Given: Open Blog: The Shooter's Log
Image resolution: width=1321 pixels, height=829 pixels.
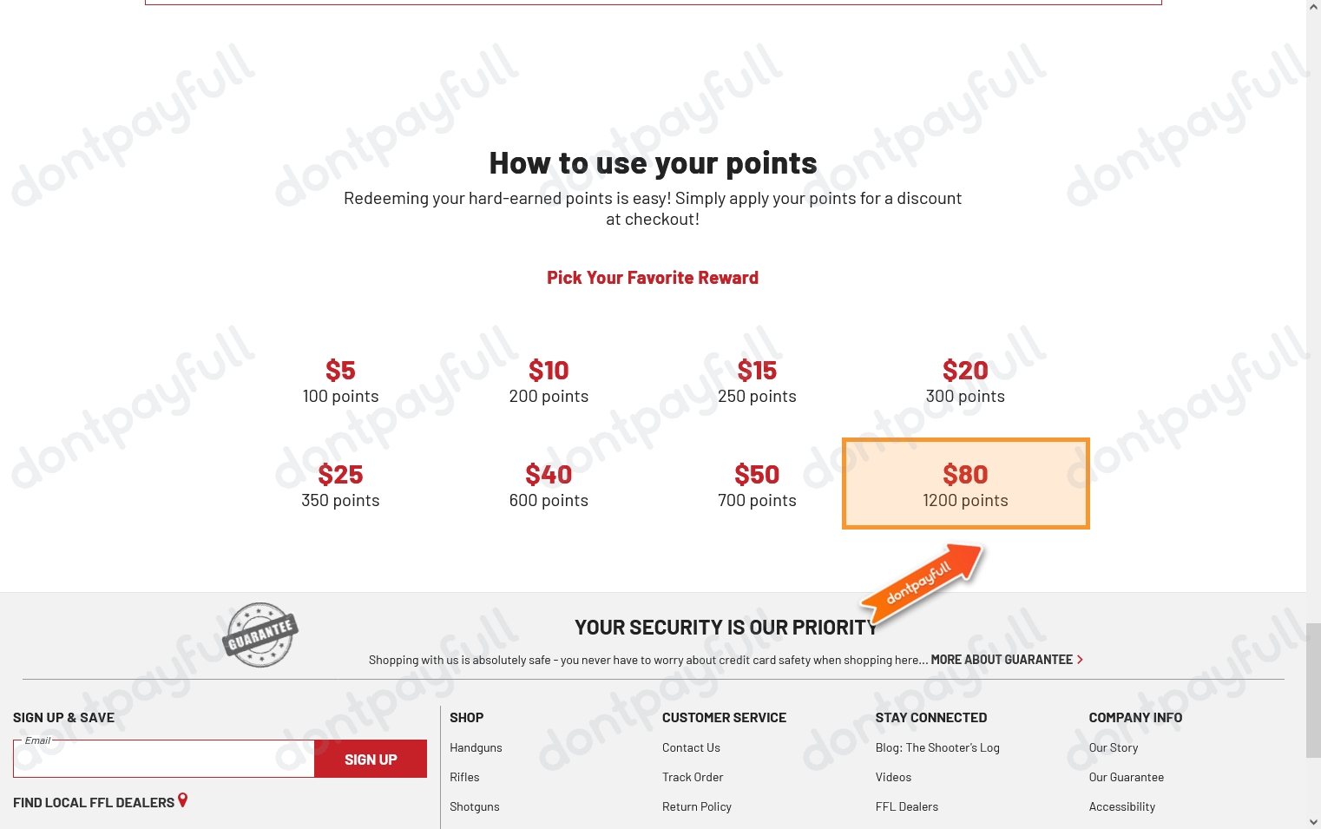Looking at the screenshot, I should coord(937,747).
